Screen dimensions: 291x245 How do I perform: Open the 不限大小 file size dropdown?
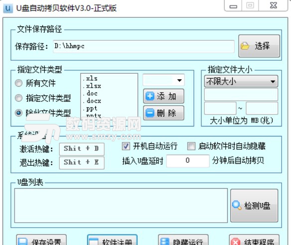point(241,81)
